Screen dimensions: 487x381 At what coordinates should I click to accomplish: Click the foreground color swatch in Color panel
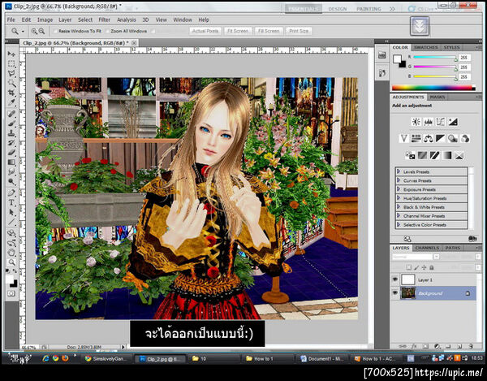click(397, 58)
